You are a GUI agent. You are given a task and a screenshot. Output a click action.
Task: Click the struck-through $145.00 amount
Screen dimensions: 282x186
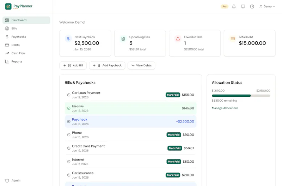[188, 108]
